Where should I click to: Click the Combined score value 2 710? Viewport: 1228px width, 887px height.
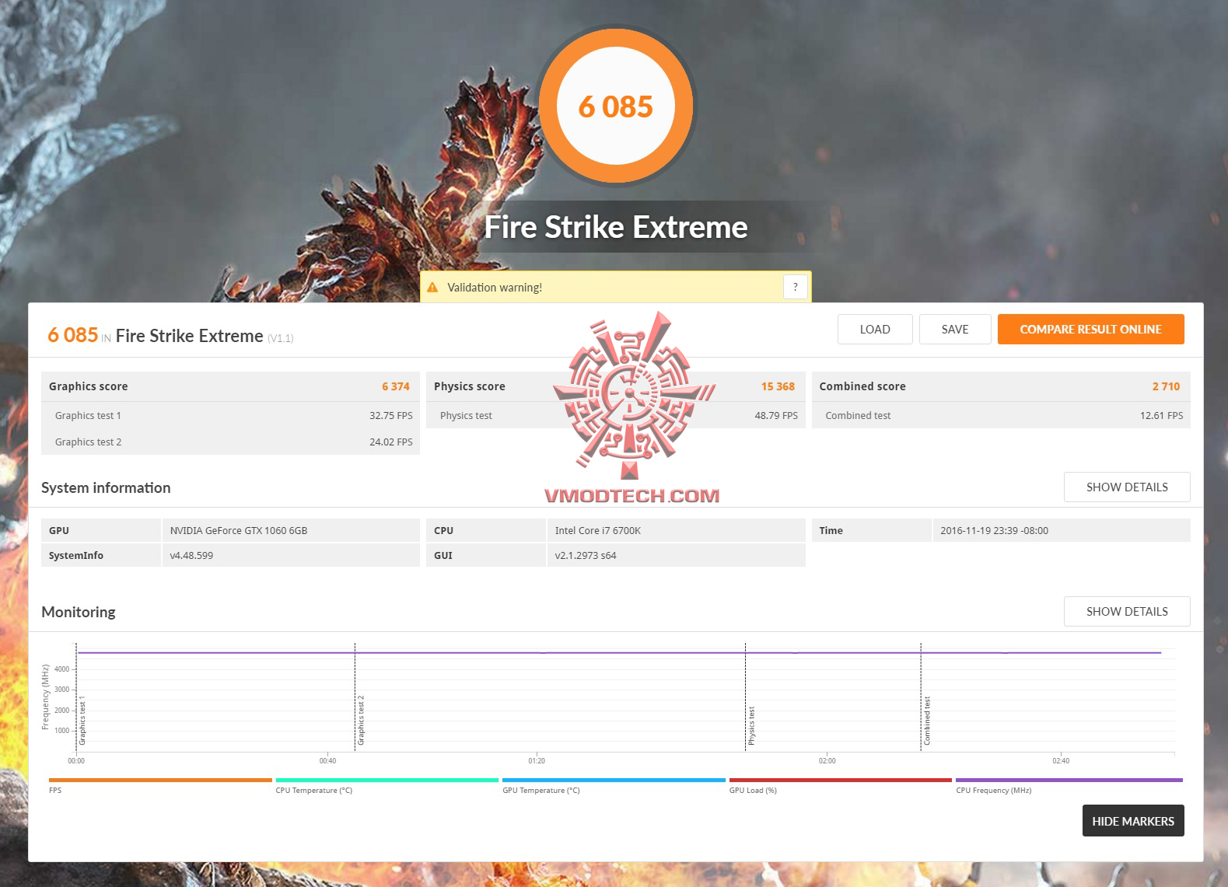click(1166, 386)
